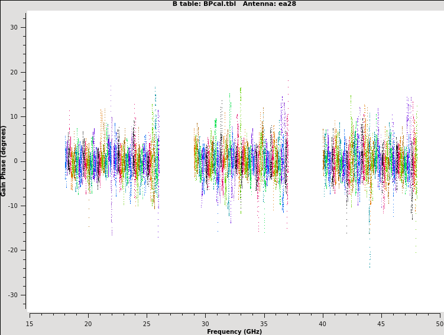Select the 45 GHz x-axis tick label
The image size is (444, 335).
[x=381, y=323]
